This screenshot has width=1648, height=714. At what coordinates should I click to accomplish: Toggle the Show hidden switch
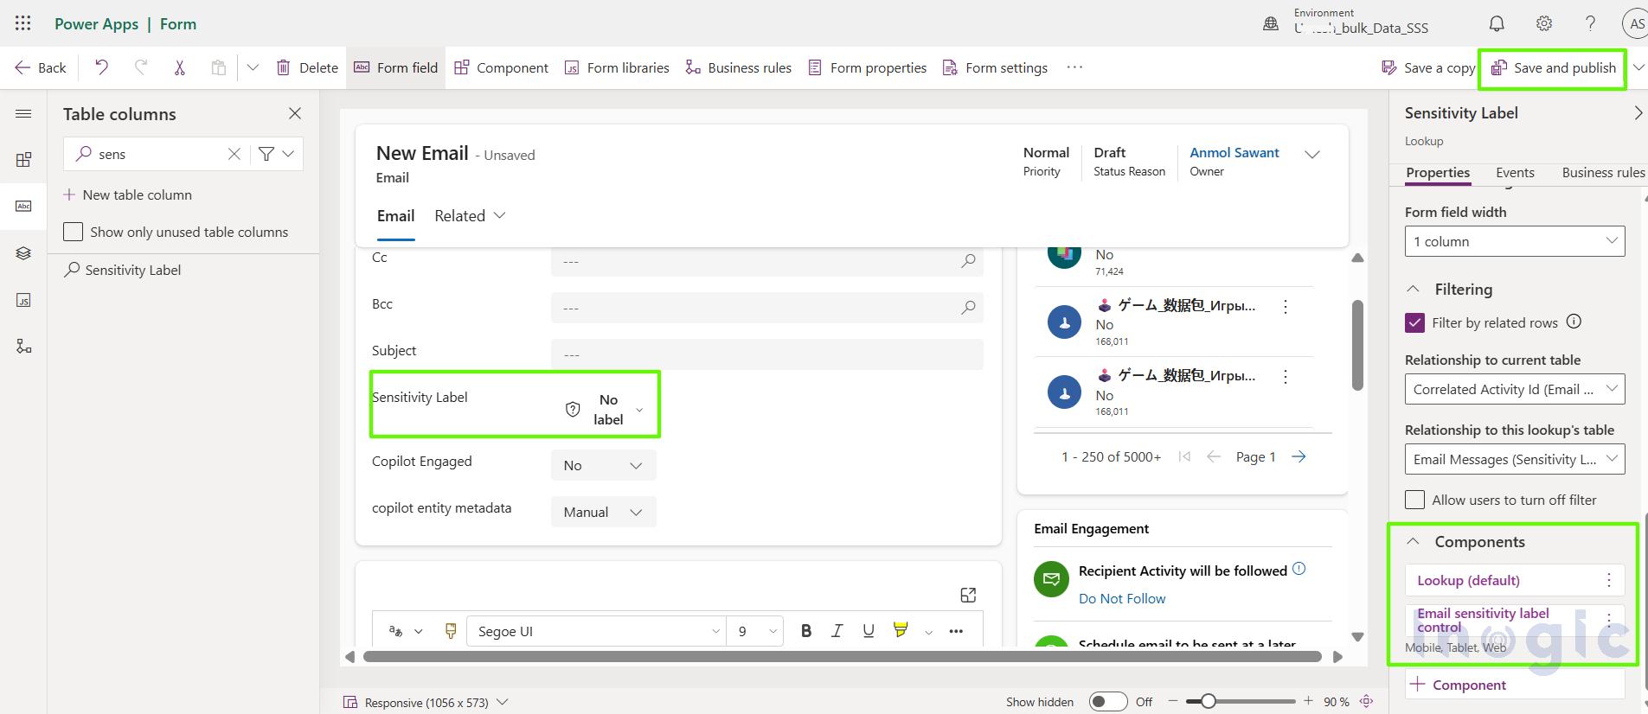(1108, 701)
